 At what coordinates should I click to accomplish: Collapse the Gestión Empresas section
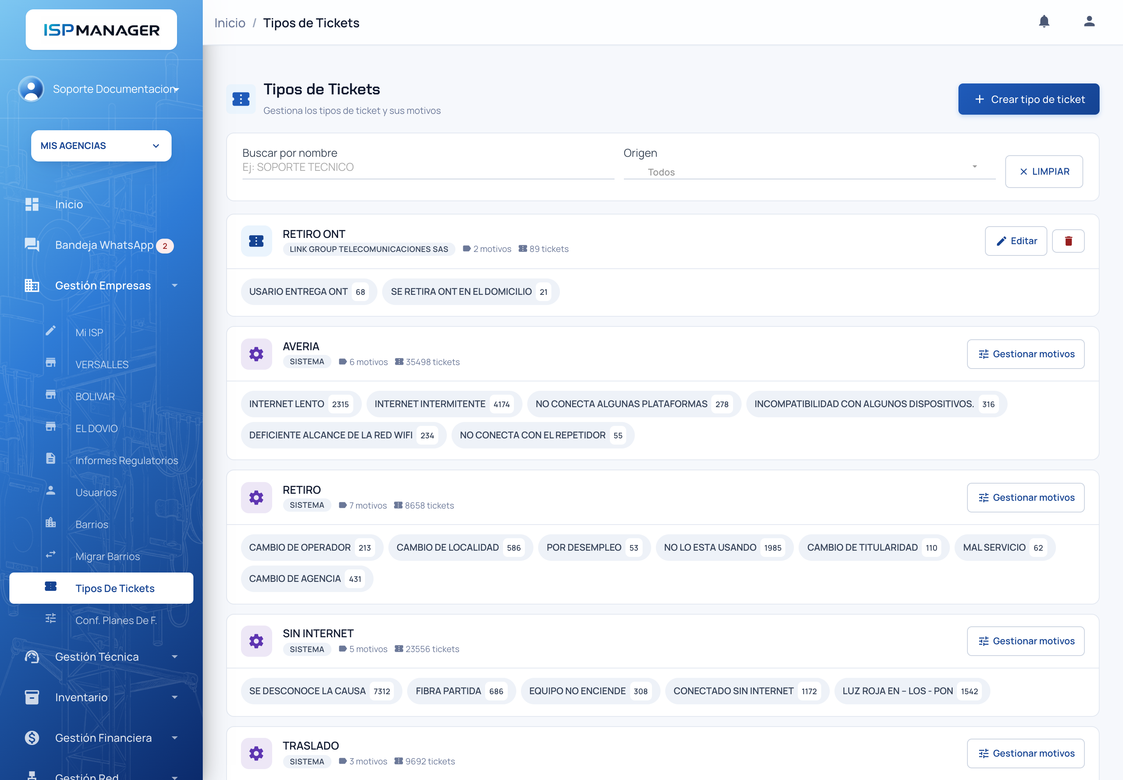click(x=174, y=285)
